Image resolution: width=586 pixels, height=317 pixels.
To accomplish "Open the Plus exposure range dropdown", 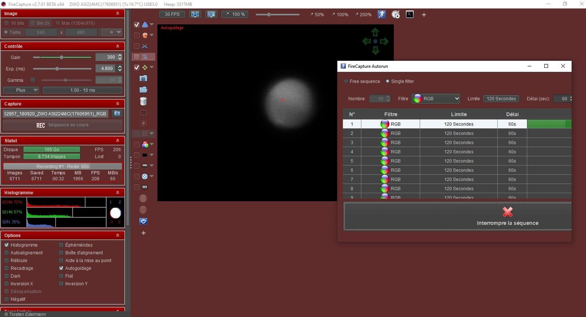I will [x=21, y=90].
